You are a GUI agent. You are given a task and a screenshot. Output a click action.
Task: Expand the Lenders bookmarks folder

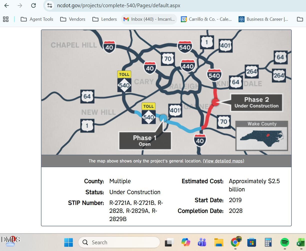pyautogui.click(x=104, y=19)
